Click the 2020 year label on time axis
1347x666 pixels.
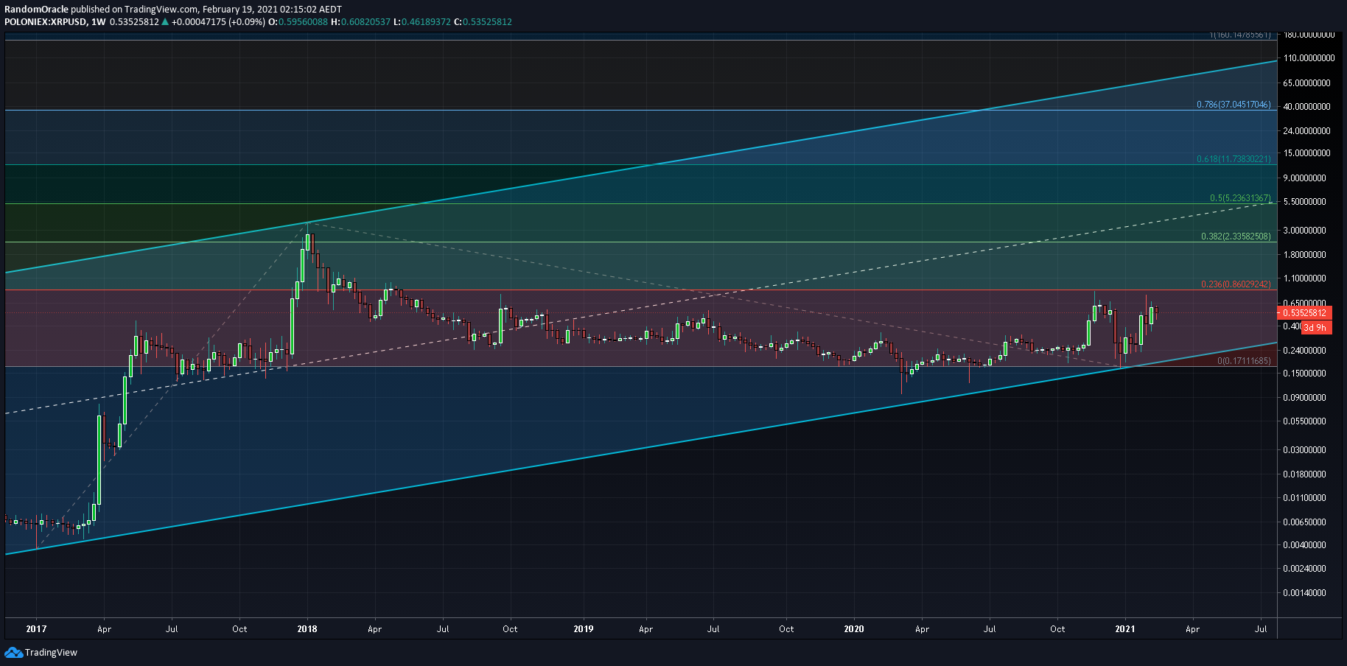(x=854, y=629)
